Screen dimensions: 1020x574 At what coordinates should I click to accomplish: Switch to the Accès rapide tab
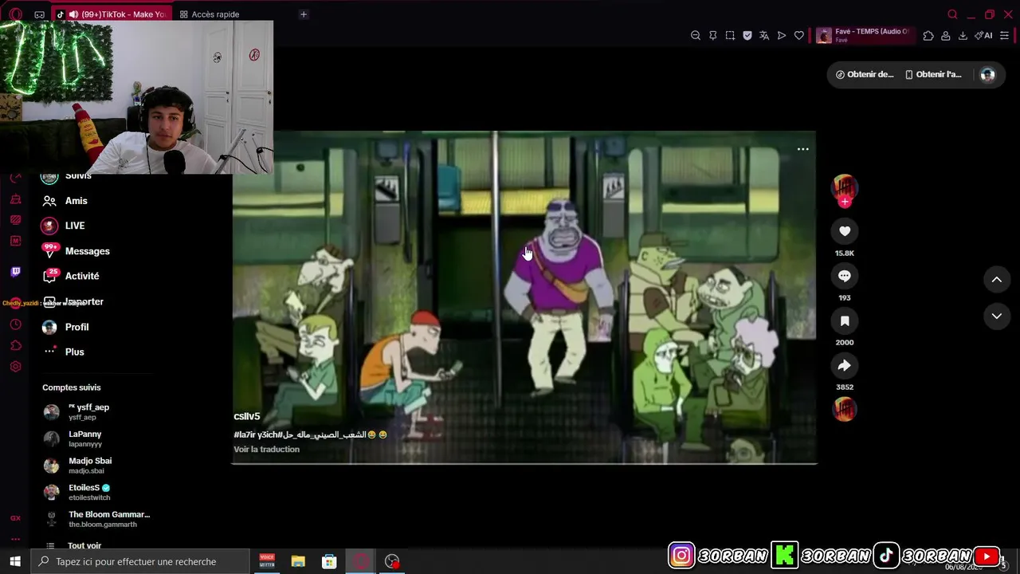click(210, 14)
